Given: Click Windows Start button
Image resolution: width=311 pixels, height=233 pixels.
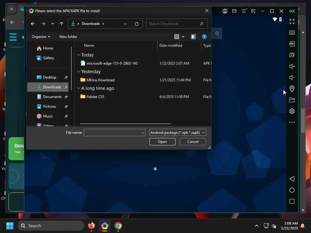Looking at the screenshot, I should [10, 226].
